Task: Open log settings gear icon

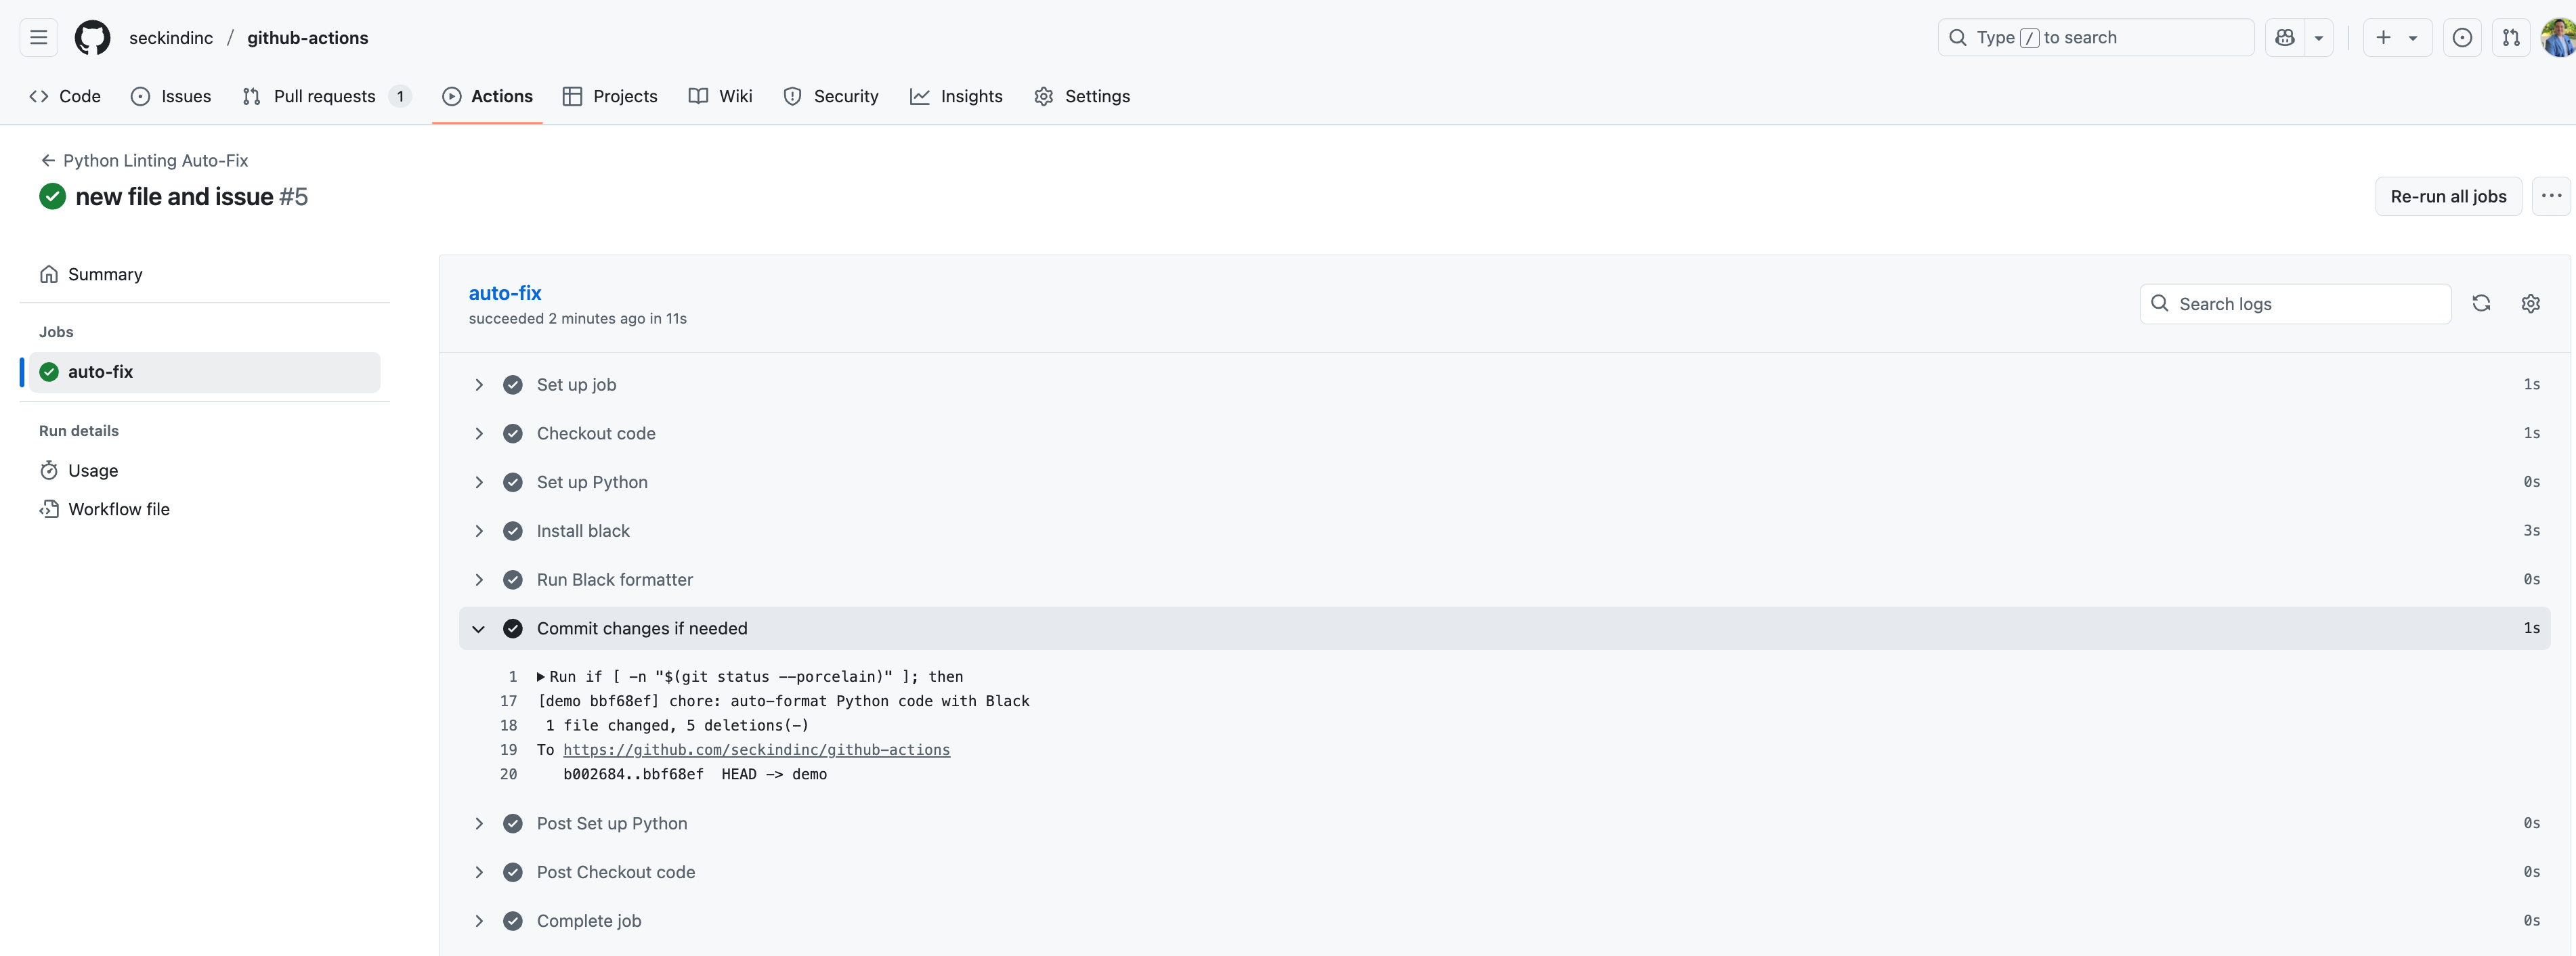Action: (x=2530, y=303)
